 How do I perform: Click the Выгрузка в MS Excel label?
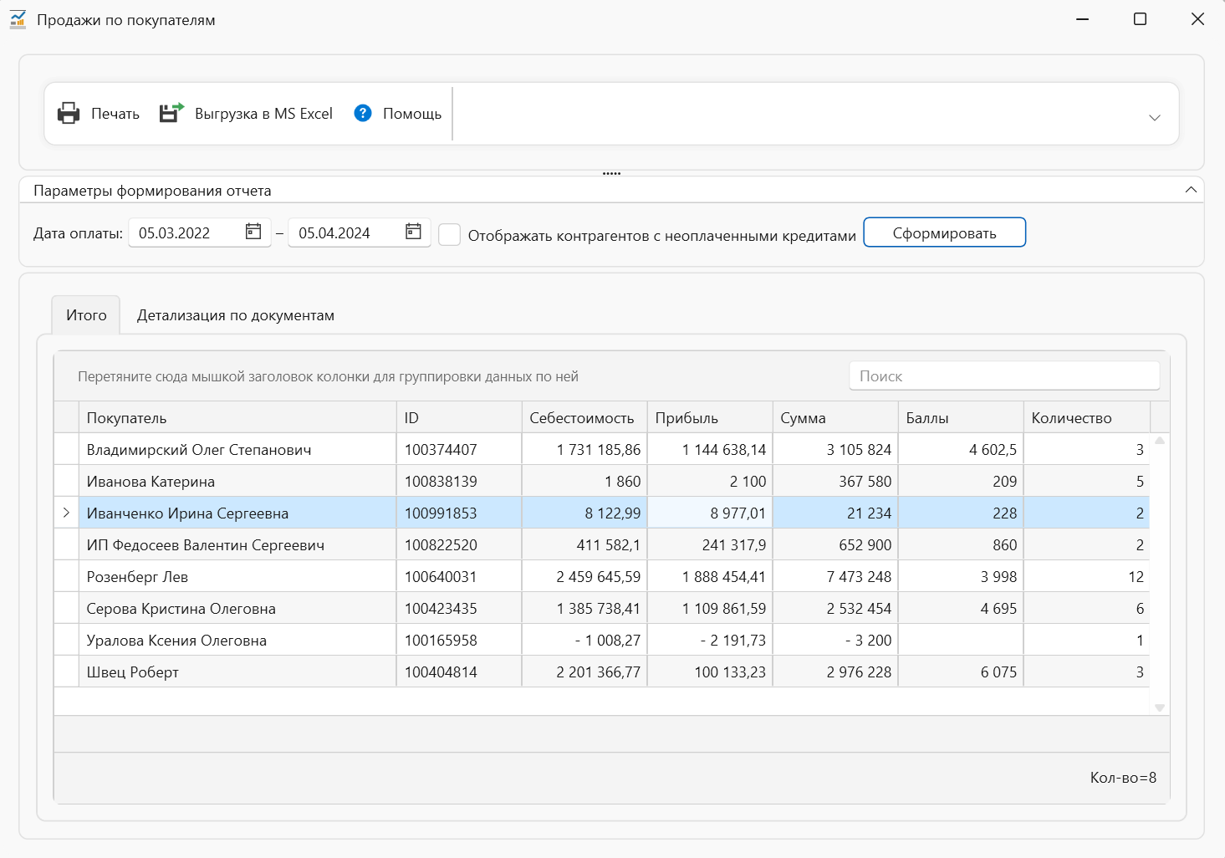click(x=263, y=114)
